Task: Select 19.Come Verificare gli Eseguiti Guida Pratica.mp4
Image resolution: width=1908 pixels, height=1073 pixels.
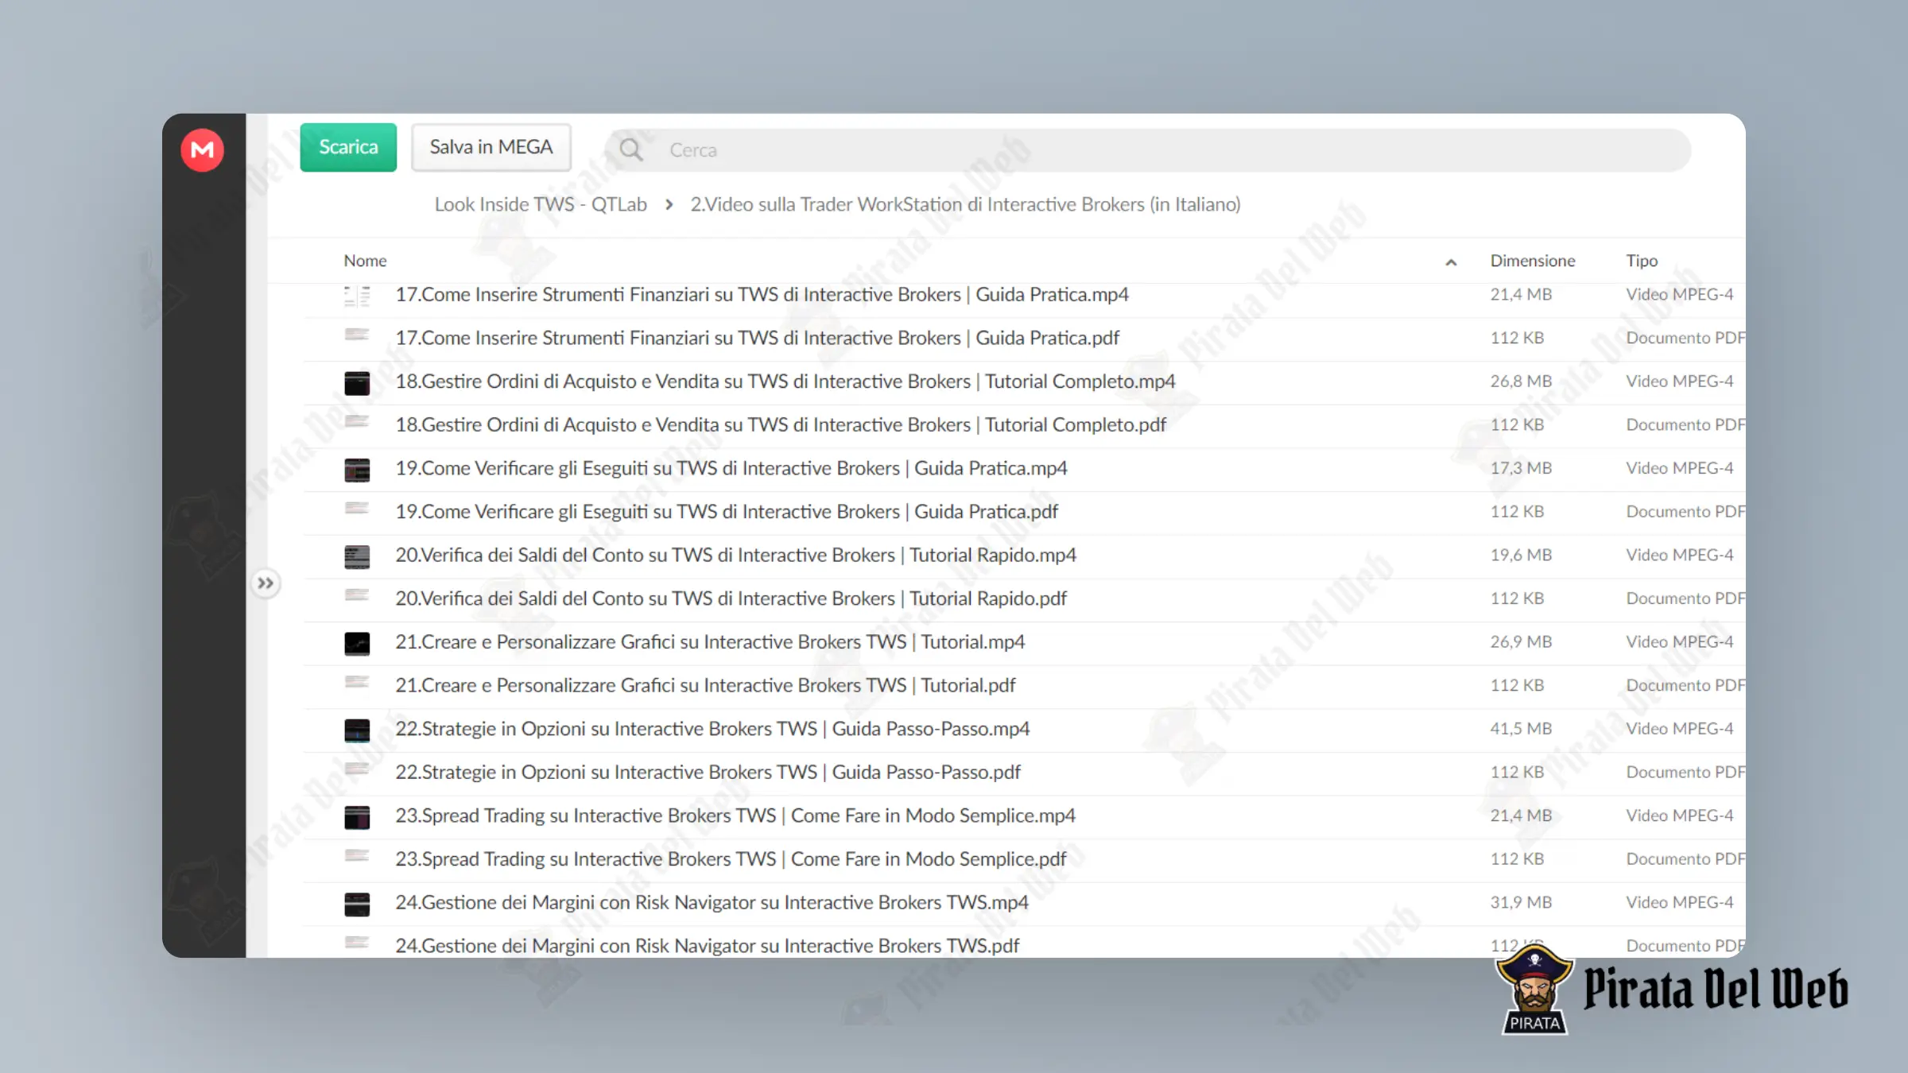Action: [731, 468]
